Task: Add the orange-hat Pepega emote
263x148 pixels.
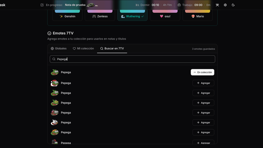Action: tap(203, 133)
